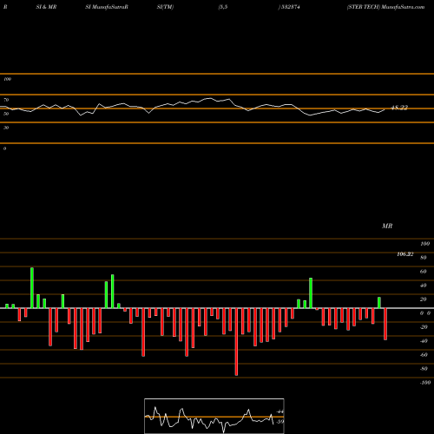Screen dimensions: 434x434
Task: Click the RSI axis label '0' at left
Action: (x=4, y=148)
